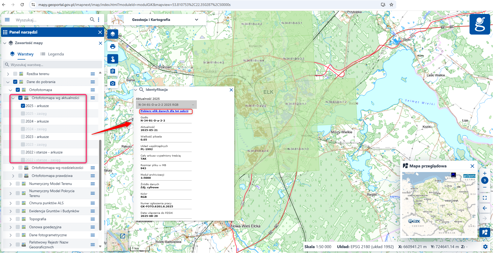The width and height of the screenshot is (493, 253).
Task: Expand the Rzeźba terenu layer group
Action: click(x=8, y=74)
